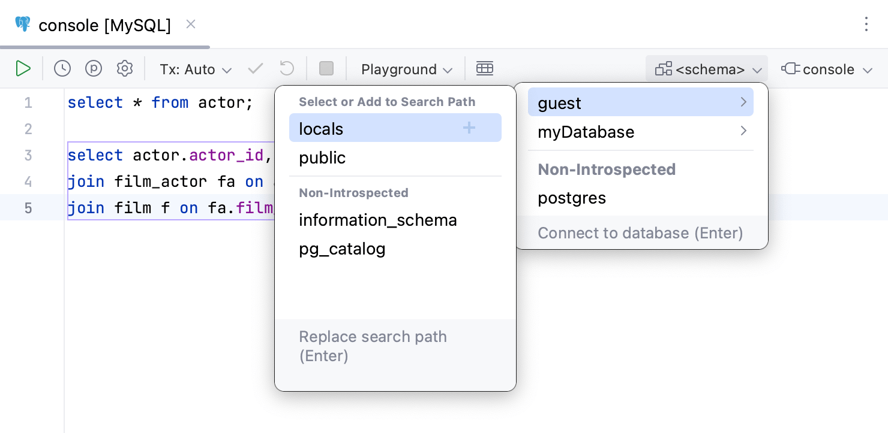Viewport: 888px width, 433px height.
Task: Open the console session dropdown
Action: pos(826,68)
